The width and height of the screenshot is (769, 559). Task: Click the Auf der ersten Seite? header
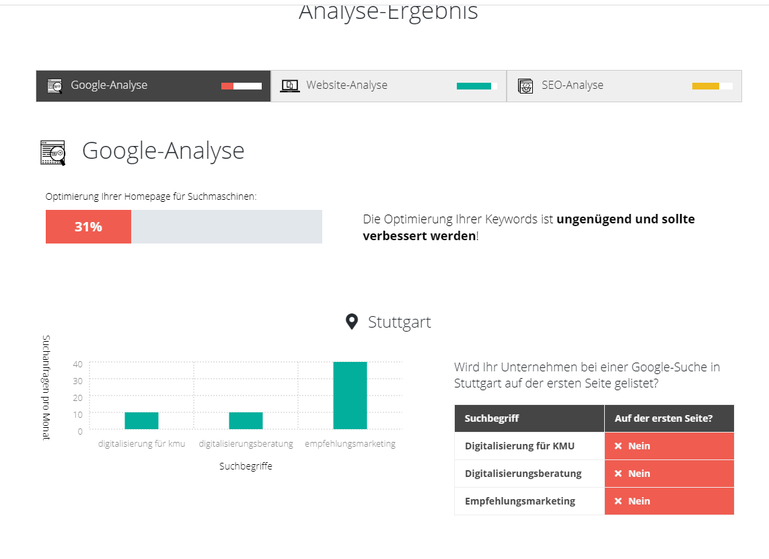pyautogui.click(x=663, y=418)
